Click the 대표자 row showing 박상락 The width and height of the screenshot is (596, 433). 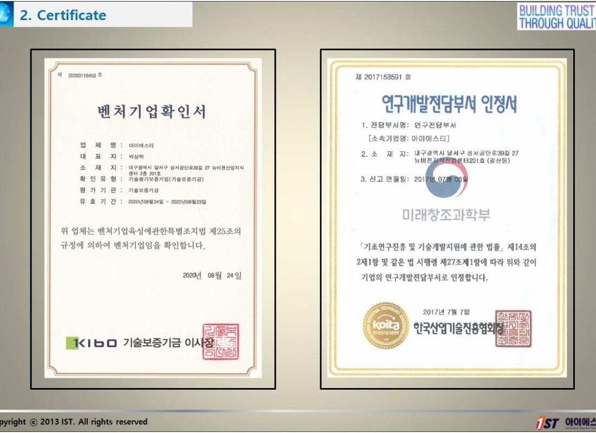112,156
